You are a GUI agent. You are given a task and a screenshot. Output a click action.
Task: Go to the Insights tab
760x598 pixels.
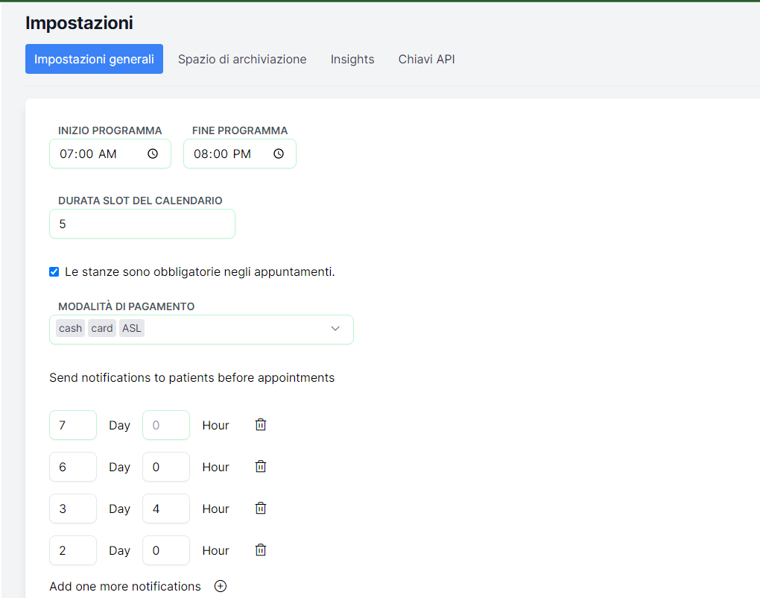[x=352, y=59]
